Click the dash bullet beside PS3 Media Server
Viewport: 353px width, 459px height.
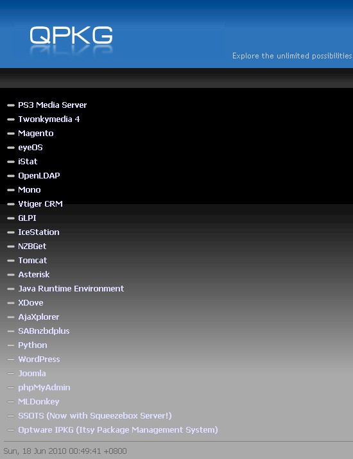coord(11,105)
